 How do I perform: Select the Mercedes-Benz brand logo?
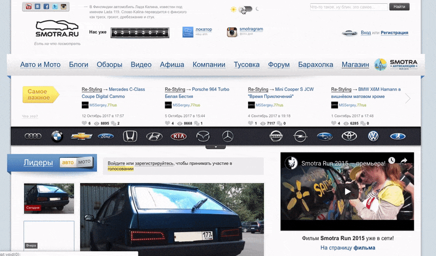pyautogui.click(x=228, y=136)
